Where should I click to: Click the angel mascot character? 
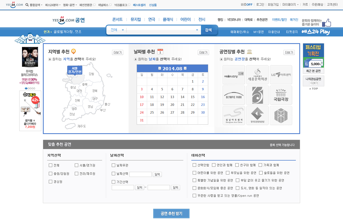click(x=30, y=38)
